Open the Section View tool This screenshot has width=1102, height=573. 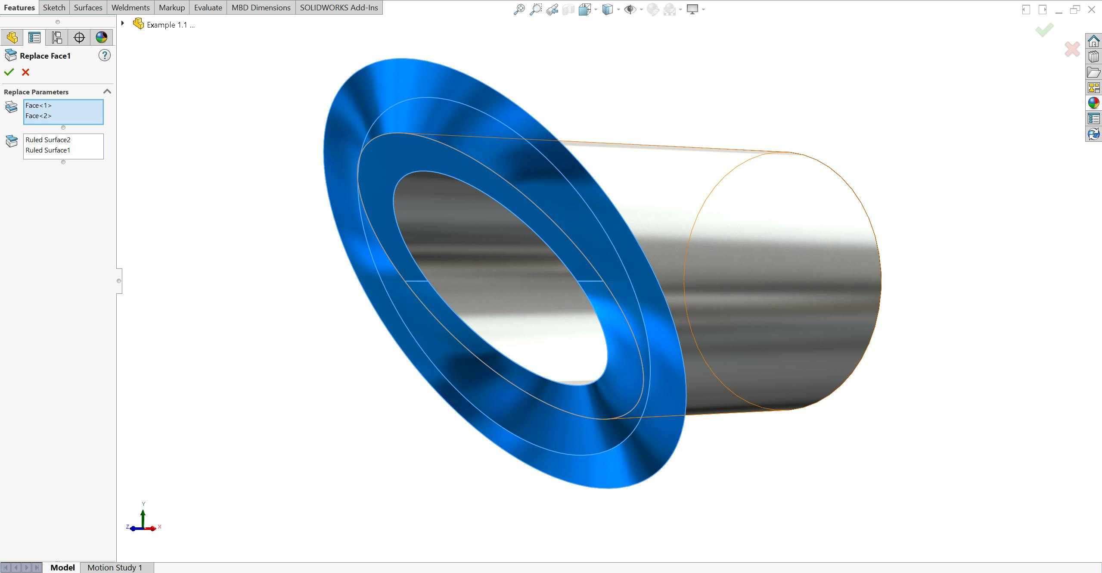568,9
